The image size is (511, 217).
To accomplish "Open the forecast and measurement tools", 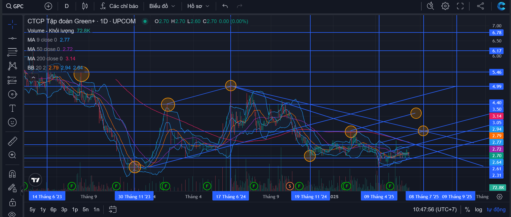I will pos(12,80).
